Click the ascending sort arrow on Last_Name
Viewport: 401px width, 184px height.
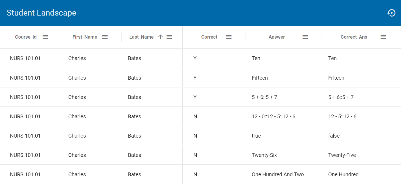point(160,37)
